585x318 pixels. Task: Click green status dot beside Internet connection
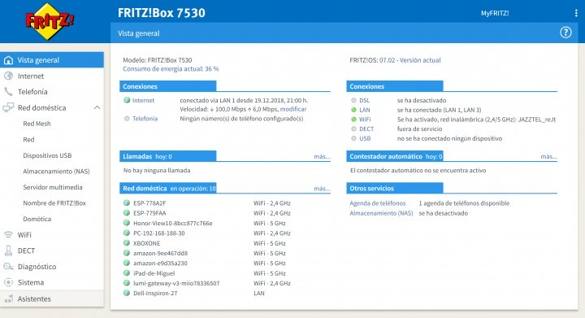coord(127,100)
